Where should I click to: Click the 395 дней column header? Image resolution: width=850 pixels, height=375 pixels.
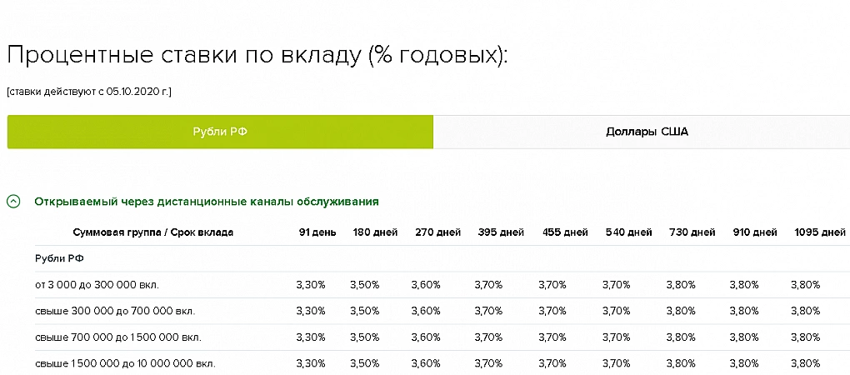pyautogui.click(x=501, y=232)
